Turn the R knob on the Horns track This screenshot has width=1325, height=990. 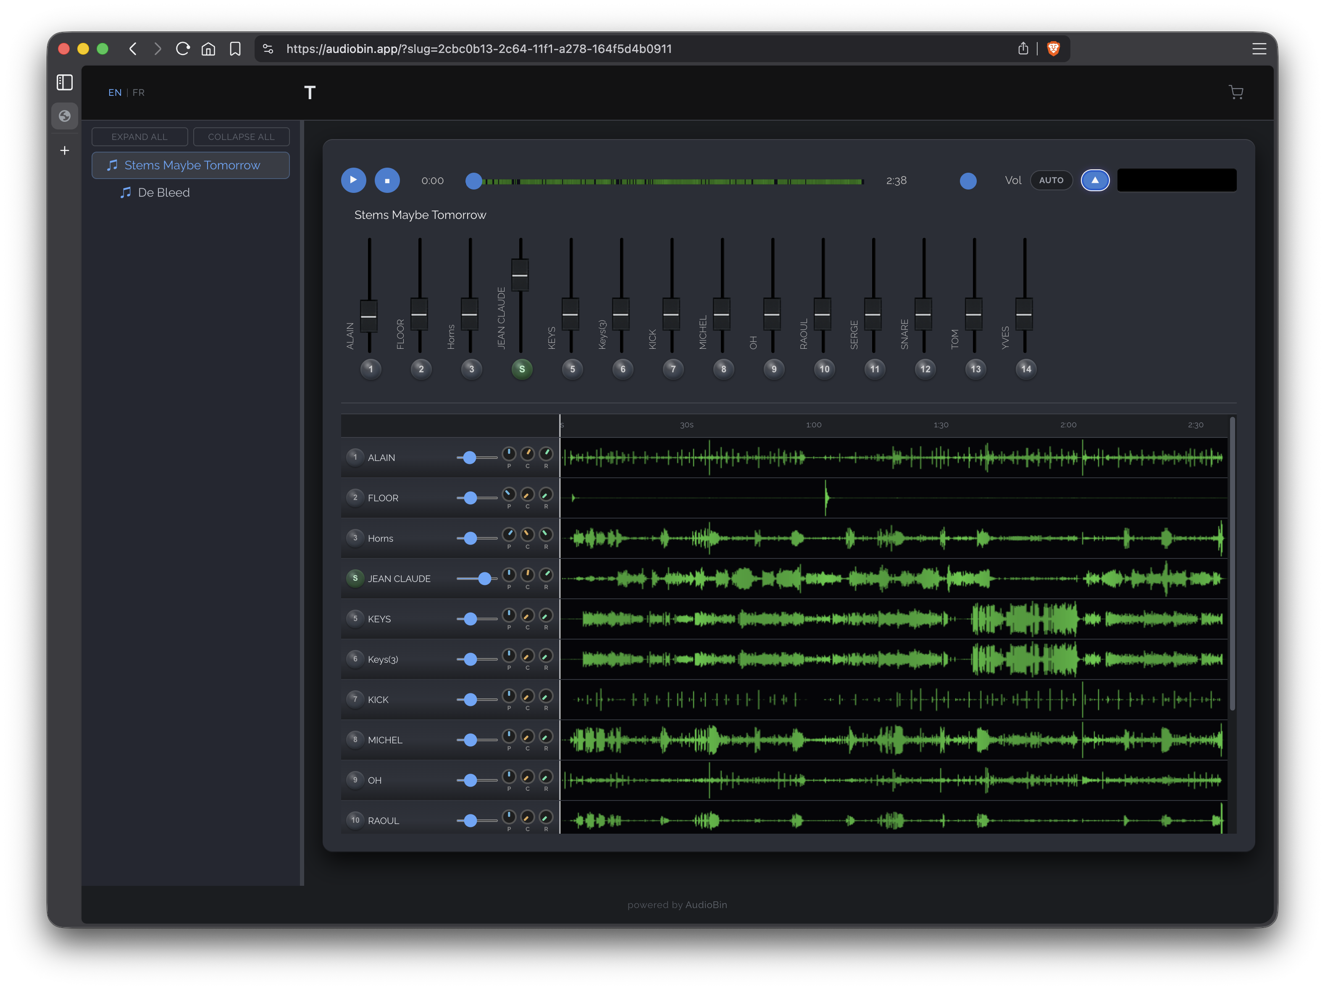coord(546,534)
